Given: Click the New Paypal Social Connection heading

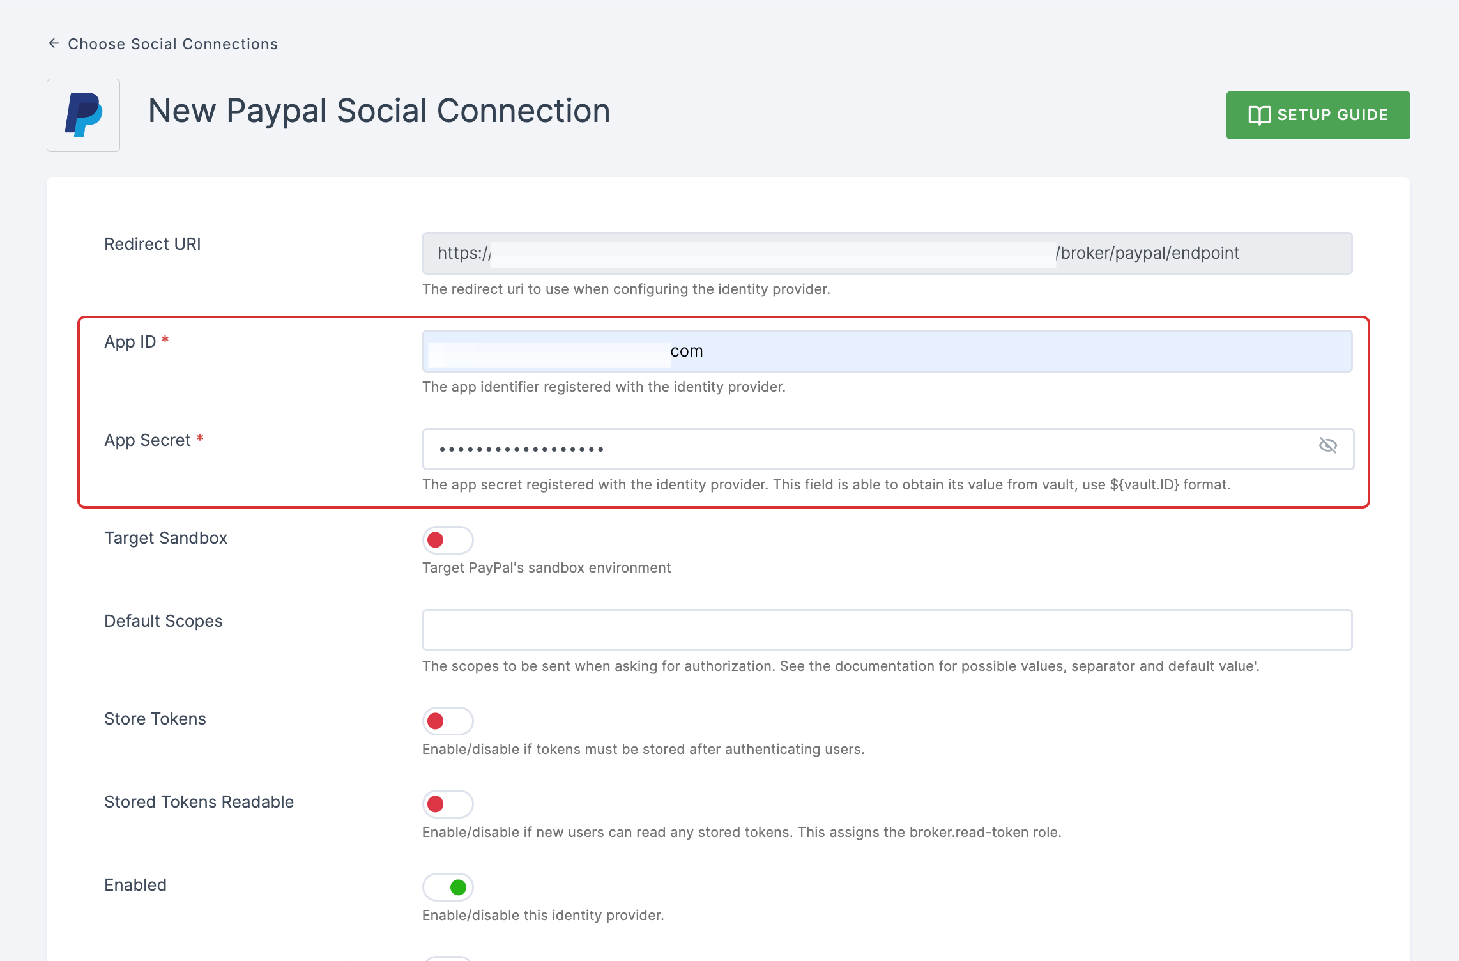Looking at the screenshot, I should coord(379,111).
